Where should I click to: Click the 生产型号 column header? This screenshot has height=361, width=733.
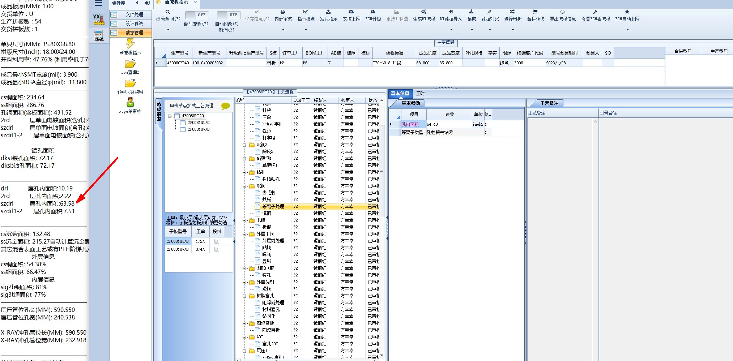[x=179, y=53]
